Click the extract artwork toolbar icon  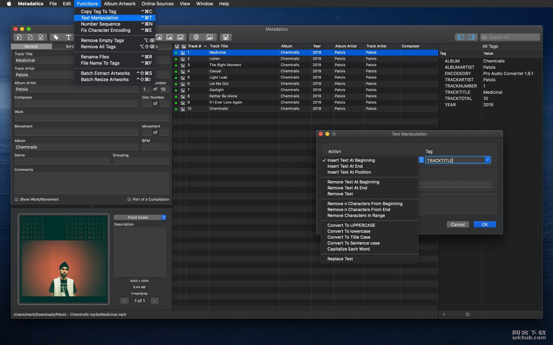click(180, 37)
